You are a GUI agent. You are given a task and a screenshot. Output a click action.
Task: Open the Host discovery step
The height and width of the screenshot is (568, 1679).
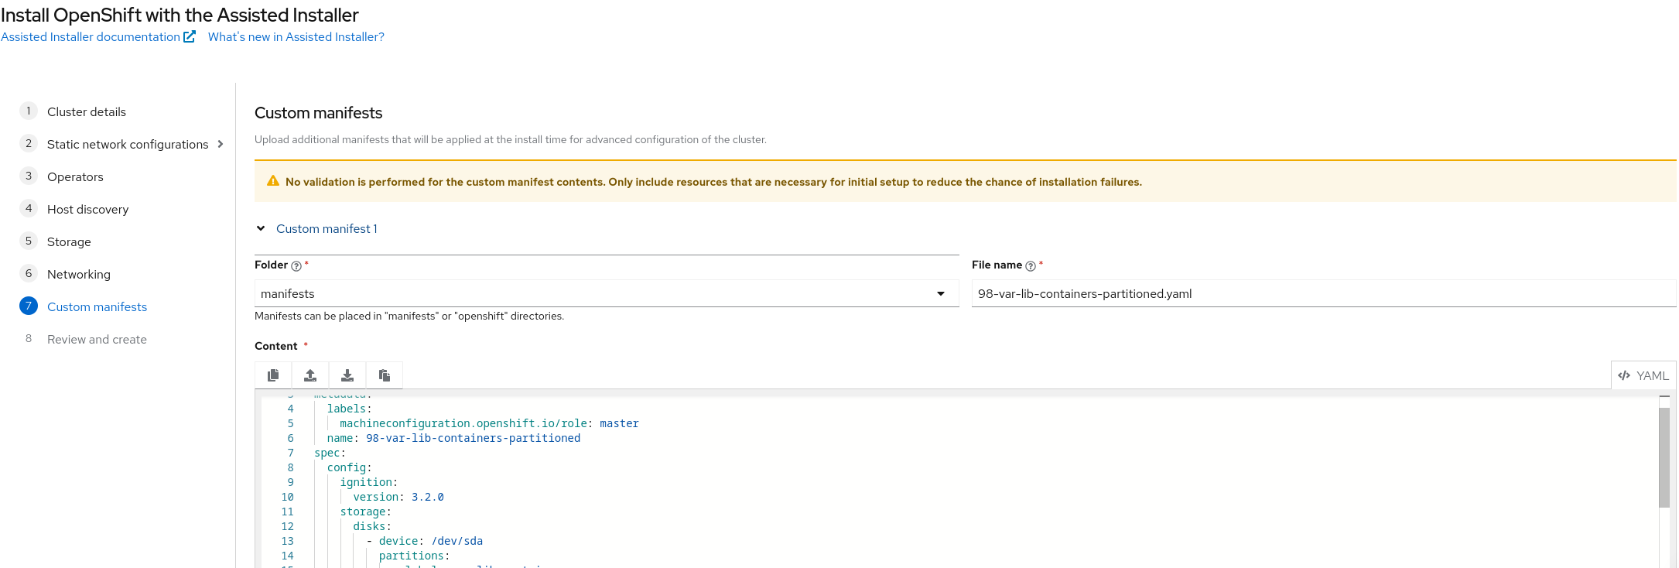[x=87, y=209]
